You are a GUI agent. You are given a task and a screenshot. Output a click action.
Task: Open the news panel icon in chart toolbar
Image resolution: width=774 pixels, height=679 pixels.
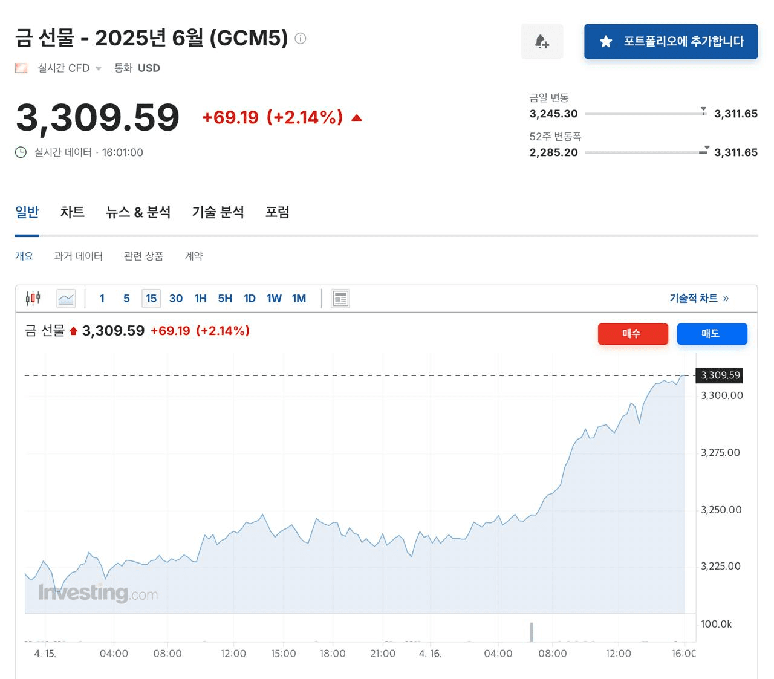pyautogui.click(x=340, y=298)
